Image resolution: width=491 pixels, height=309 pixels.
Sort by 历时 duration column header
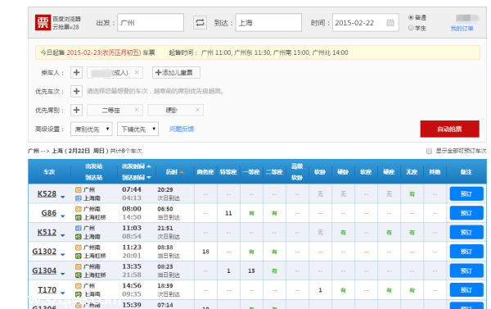[174, 172]
